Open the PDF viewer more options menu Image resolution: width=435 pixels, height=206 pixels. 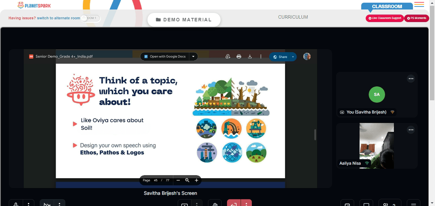tap(261, 56)
